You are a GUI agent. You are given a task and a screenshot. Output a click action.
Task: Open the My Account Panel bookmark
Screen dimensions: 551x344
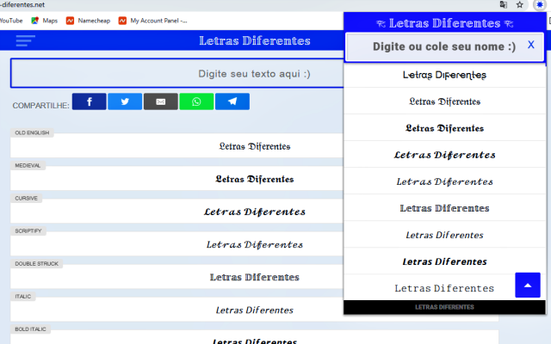click(153, 21)
